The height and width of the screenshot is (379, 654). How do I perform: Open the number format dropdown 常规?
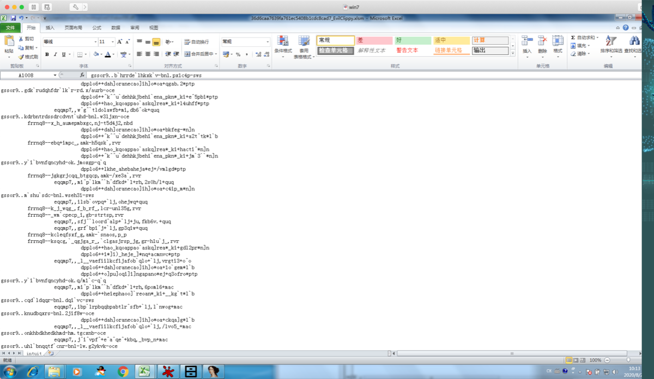(268, 42)
